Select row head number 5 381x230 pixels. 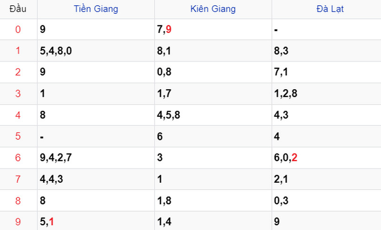click(18, 136)
